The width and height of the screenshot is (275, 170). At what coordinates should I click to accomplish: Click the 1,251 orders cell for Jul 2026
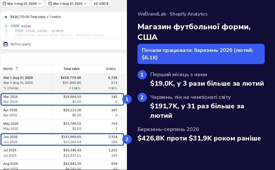tap(113, 150)
